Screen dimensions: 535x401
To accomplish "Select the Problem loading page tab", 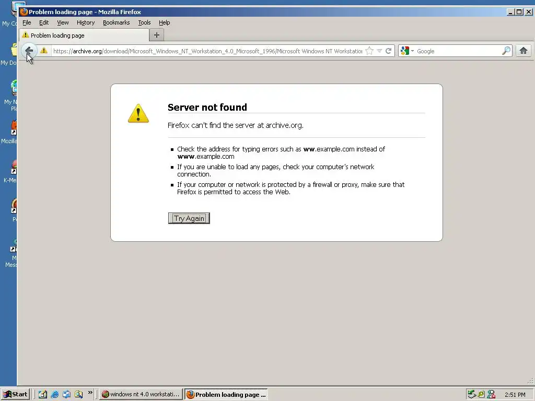I will point(84,35).
